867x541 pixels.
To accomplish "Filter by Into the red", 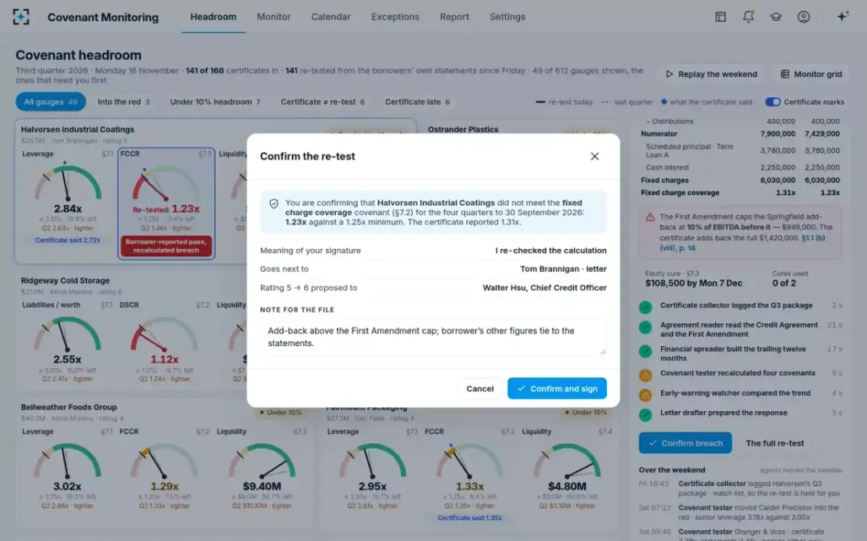I will pos(124,102).
